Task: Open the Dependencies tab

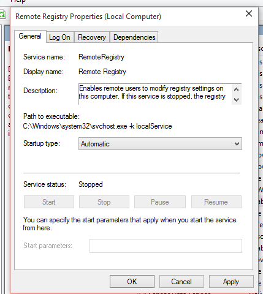Action: [x=134, y=37]
